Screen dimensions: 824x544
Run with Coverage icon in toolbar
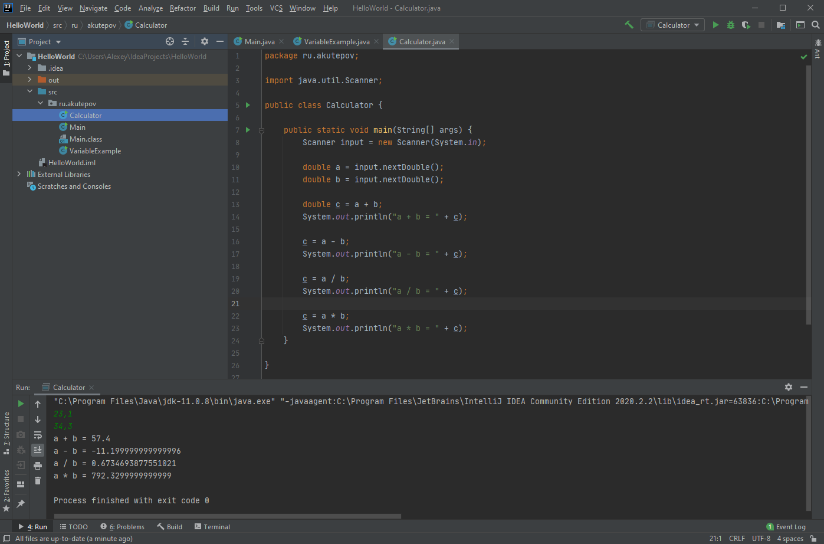point(746,25)
